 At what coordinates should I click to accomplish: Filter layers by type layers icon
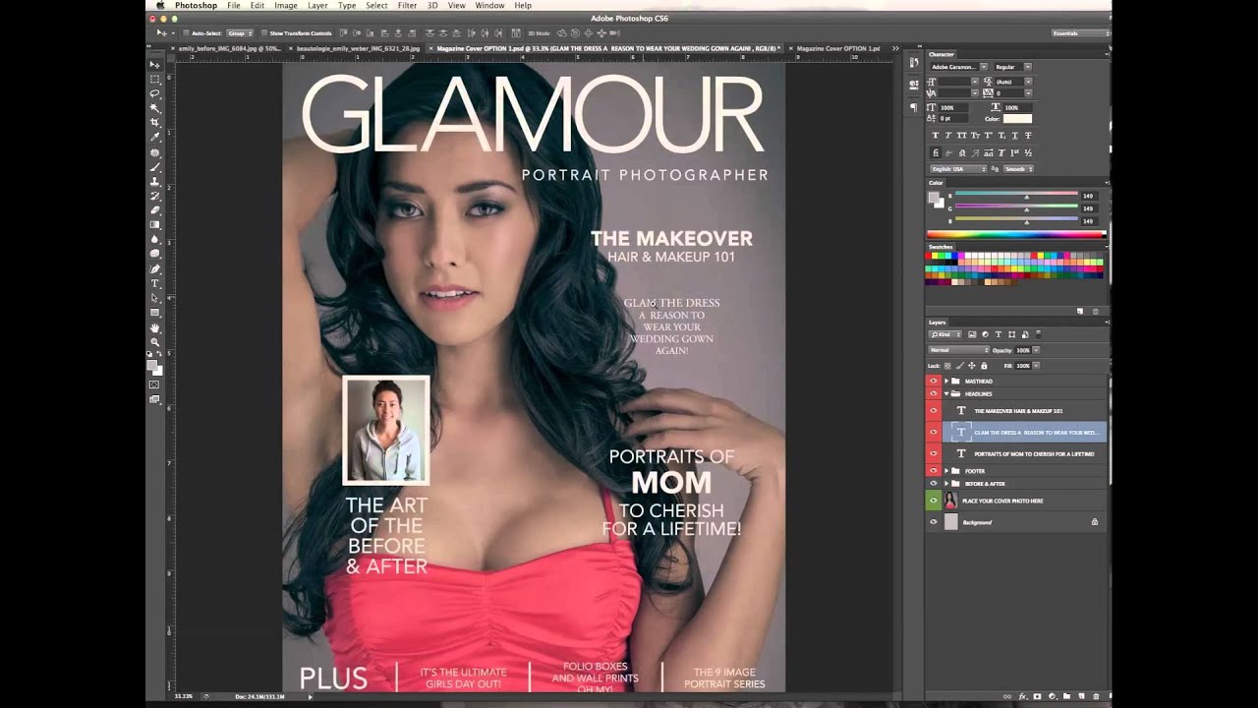point(999,334)
